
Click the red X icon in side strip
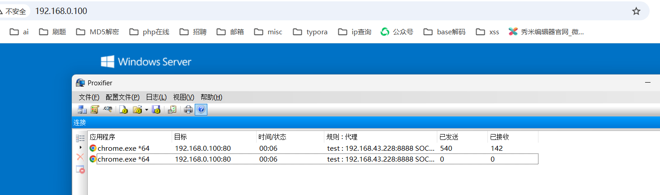[80, 157]
